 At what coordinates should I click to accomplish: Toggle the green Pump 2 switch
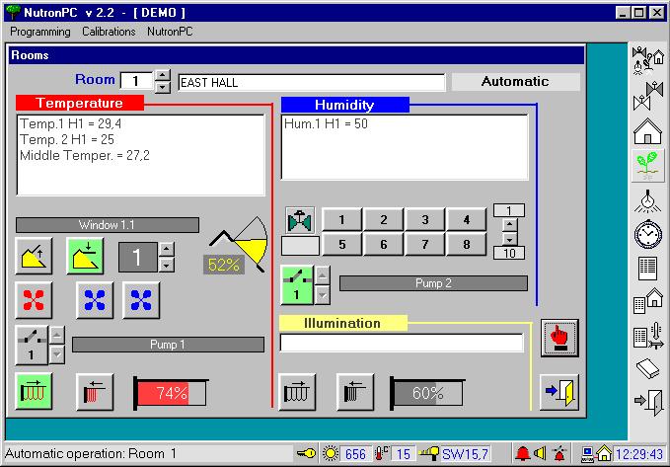pyautogui.click(x=297, y=284)
